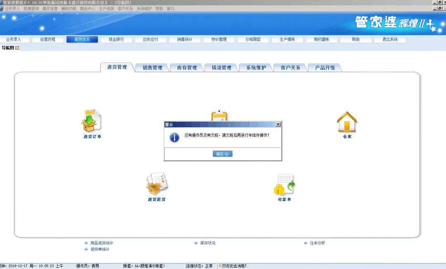
Task: Select the 进货退货 purchase returns icon
Action: tap(157, 184)
